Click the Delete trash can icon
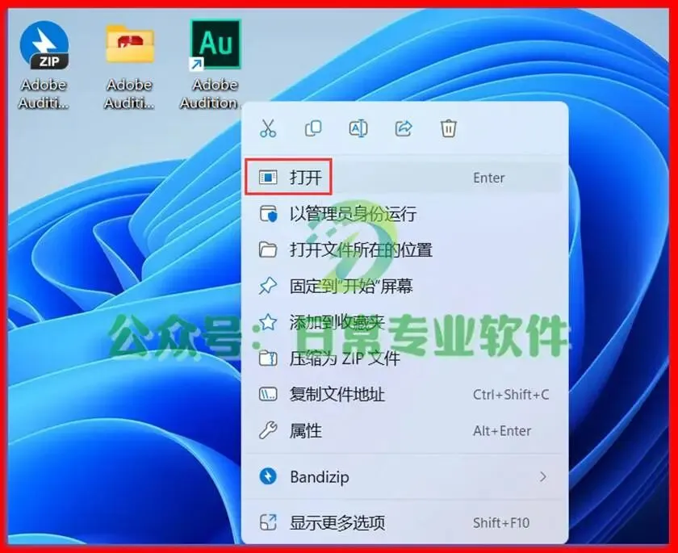 (x=449, y=128)
